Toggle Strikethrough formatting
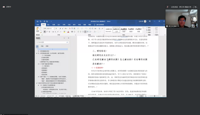 [53, 32]
